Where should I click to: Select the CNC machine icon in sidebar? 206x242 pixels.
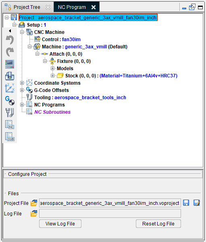click(10, 76)
